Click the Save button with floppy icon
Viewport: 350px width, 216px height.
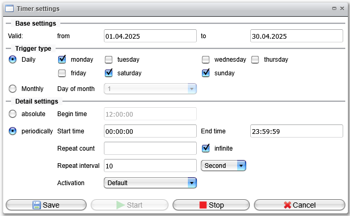pos(46,205)
